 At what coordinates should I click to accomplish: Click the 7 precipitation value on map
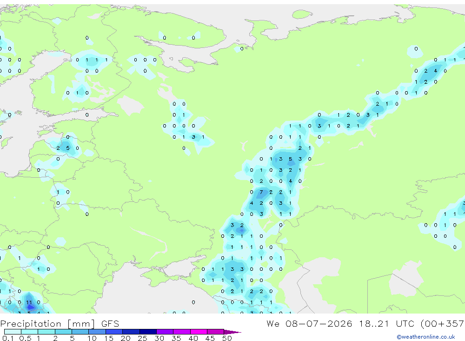261,192
